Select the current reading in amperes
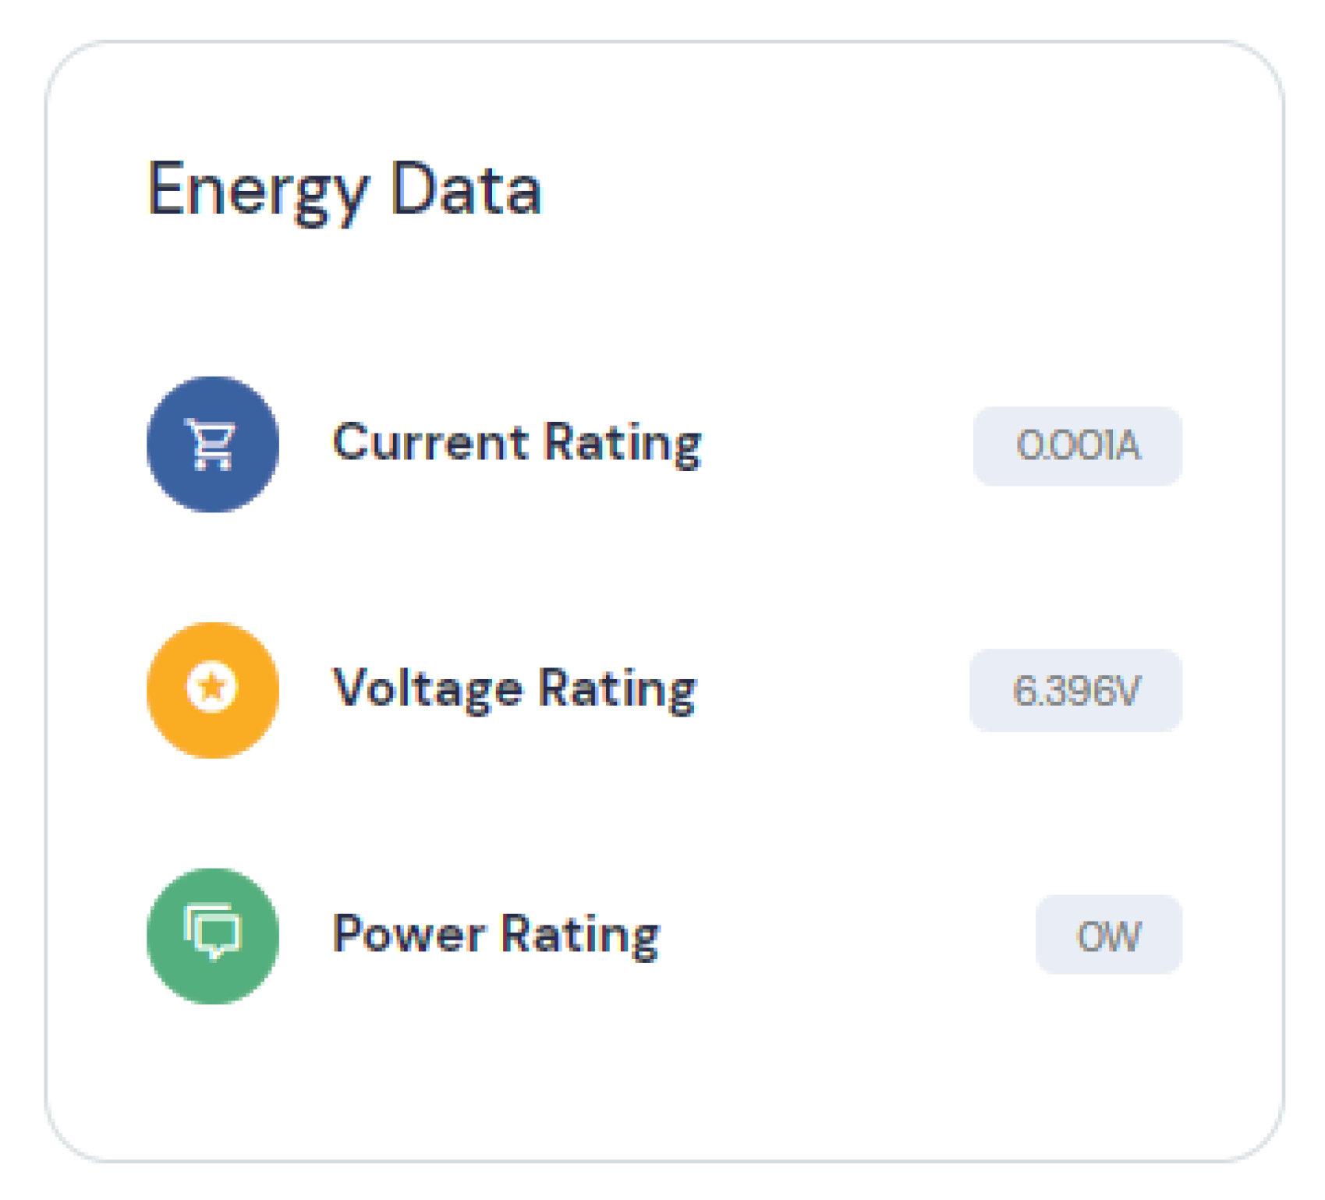Image resolution: width=1325 pixels, height=1200 pixels. tap(1077, 446)
